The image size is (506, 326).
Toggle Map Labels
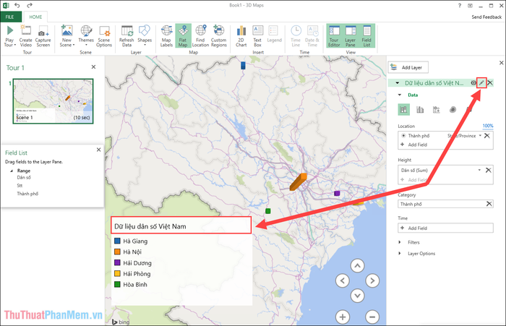[166, 36]
